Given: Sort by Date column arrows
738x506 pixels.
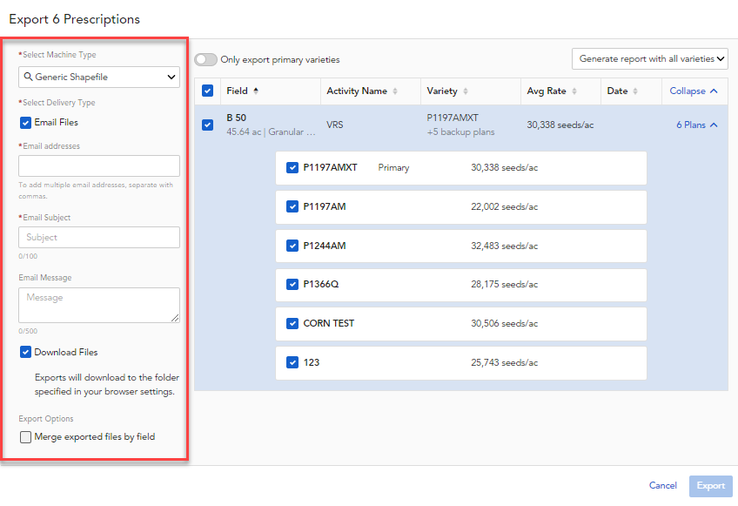Looking at the screenshot, I should (x=636, y=91).
